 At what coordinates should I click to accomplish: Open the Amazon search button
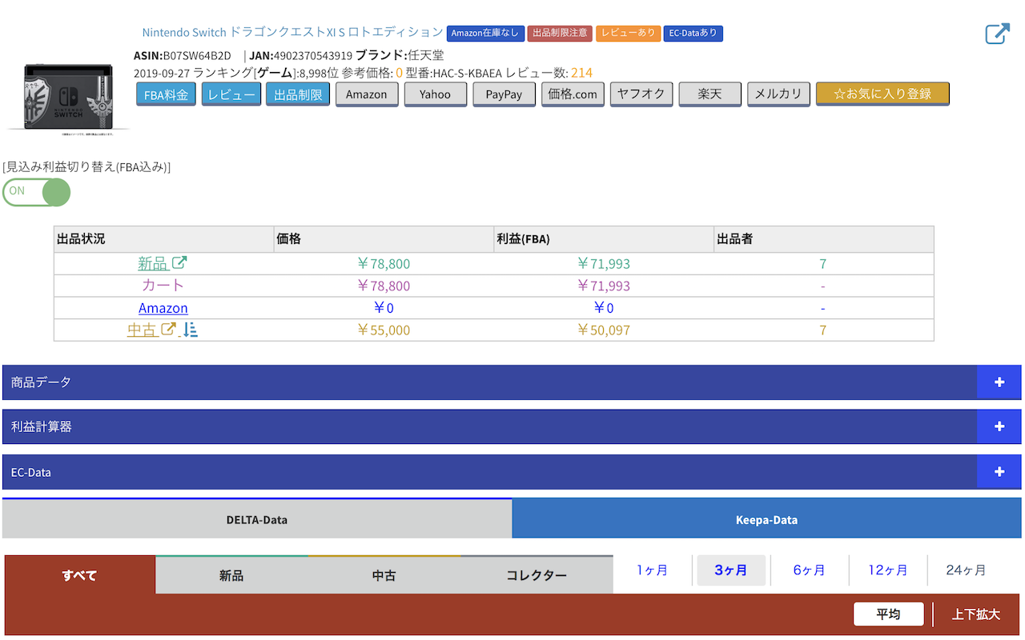click(367, 94)
